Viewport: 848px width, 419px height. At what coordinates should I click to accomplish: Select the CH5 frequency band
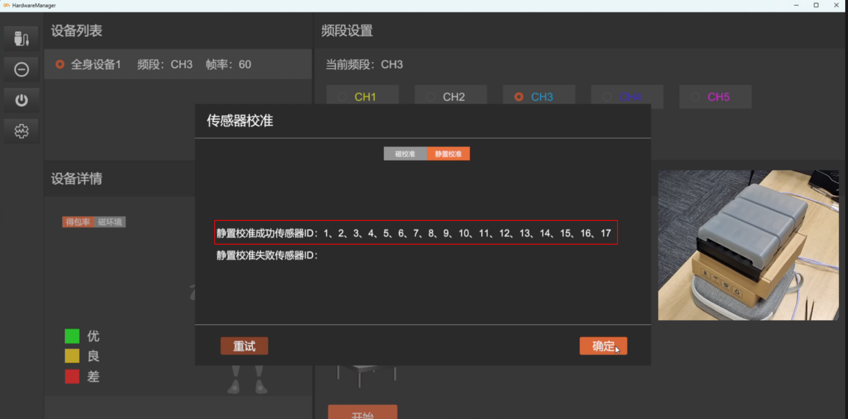click(695, 97)
